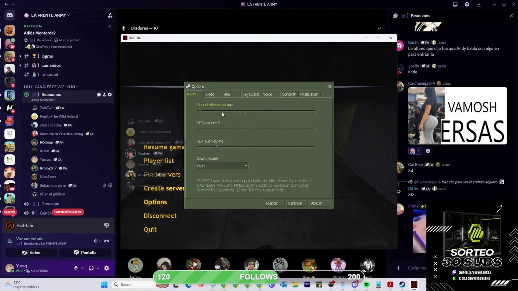
Task: Open Steam in Windows taskbar
Action: [x=402, y=285]
